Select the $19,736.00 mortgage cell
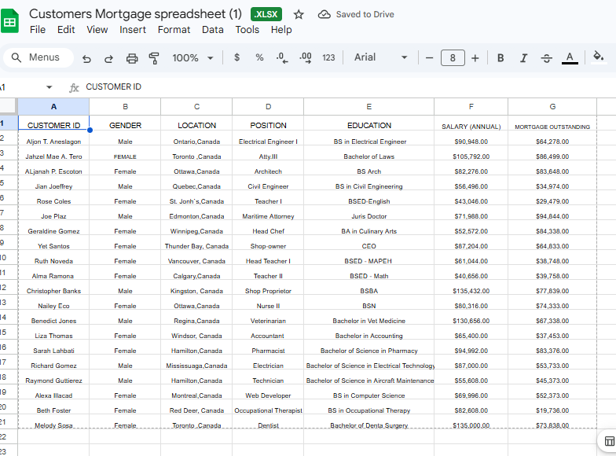This screenshot has width=616, height=456. pyautogui.click(x=552, y=407)
